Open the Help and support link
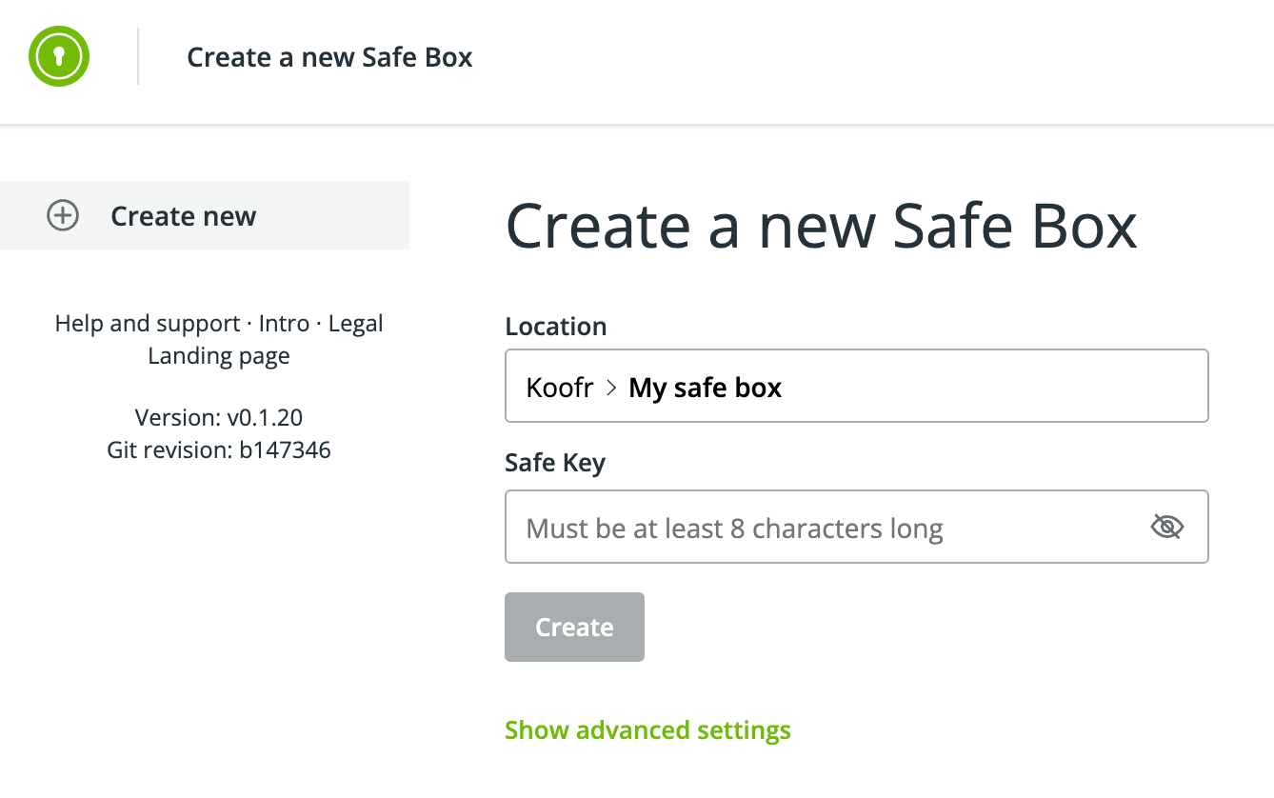This screenshot has height=798, width=1274. coord(148,324)
